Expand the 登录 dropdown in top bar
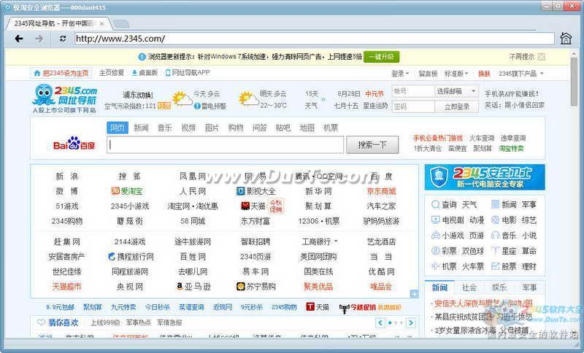Screen dimensions: 584x353 (x=400, y=73)
